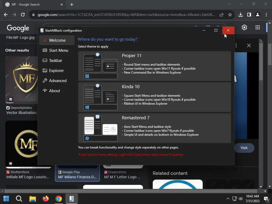This screenshot has width=272, height=204.
Task: Click the Remastered 7 theme preview thumbnail
Action: 100,128
